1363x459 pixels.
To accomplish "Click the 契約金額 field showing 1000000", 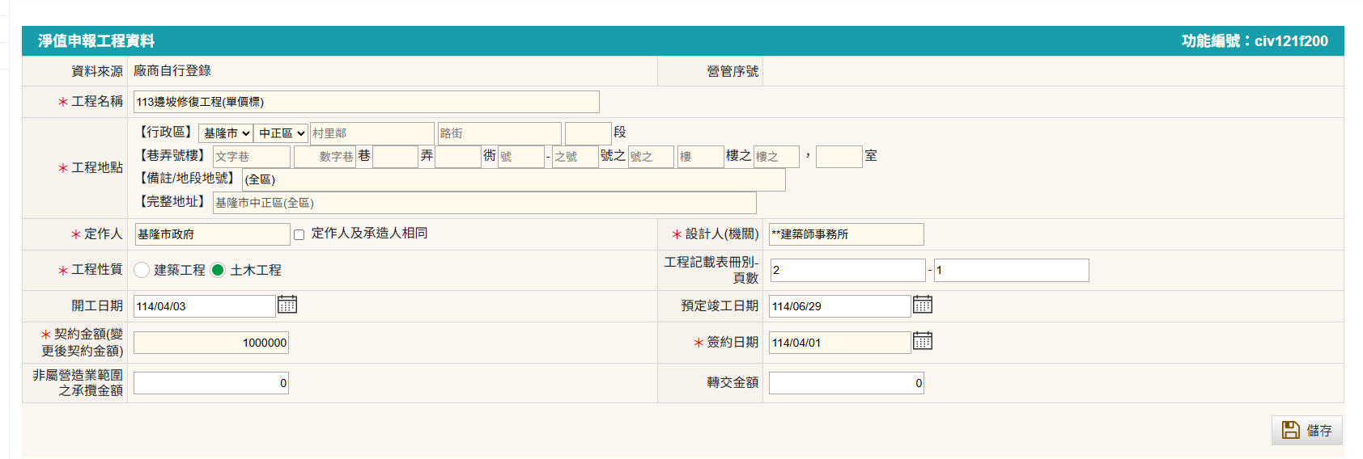I will point(211,343).
